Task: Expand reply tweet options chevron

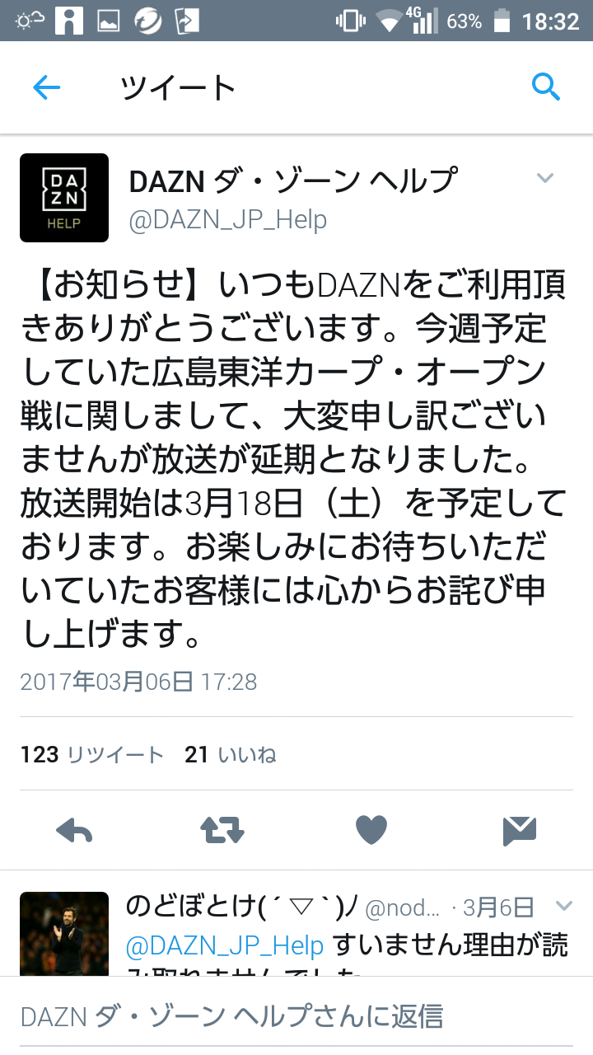Action: click(563, 907)
